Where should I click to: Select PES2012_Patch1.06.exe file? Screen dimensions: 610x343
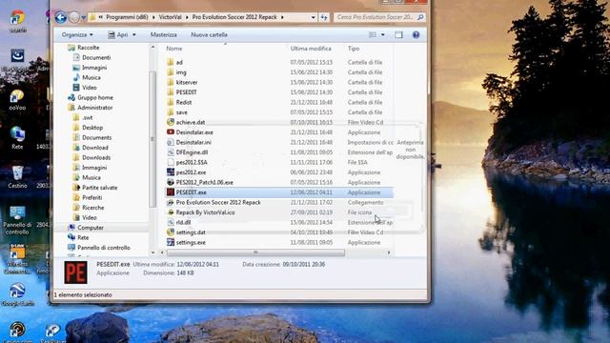tap(204, 182)
